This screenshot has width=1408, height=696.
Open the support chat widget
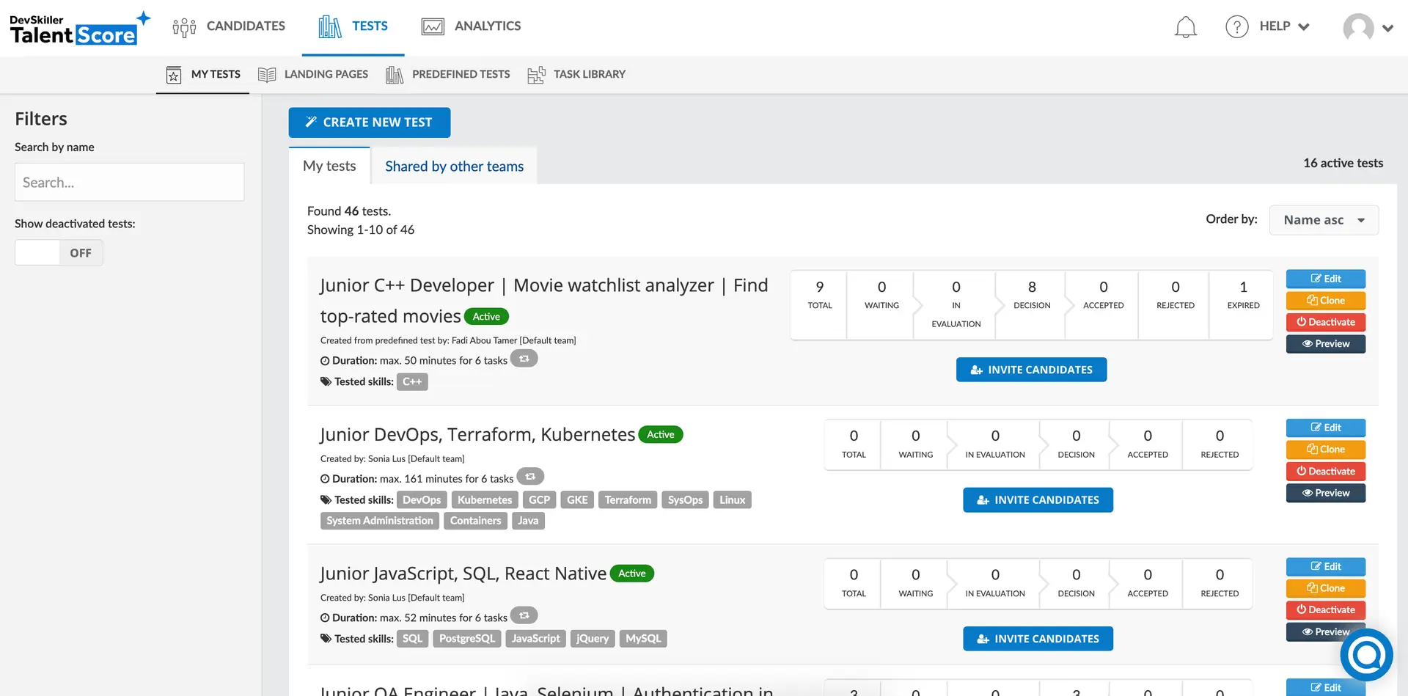1366,654
